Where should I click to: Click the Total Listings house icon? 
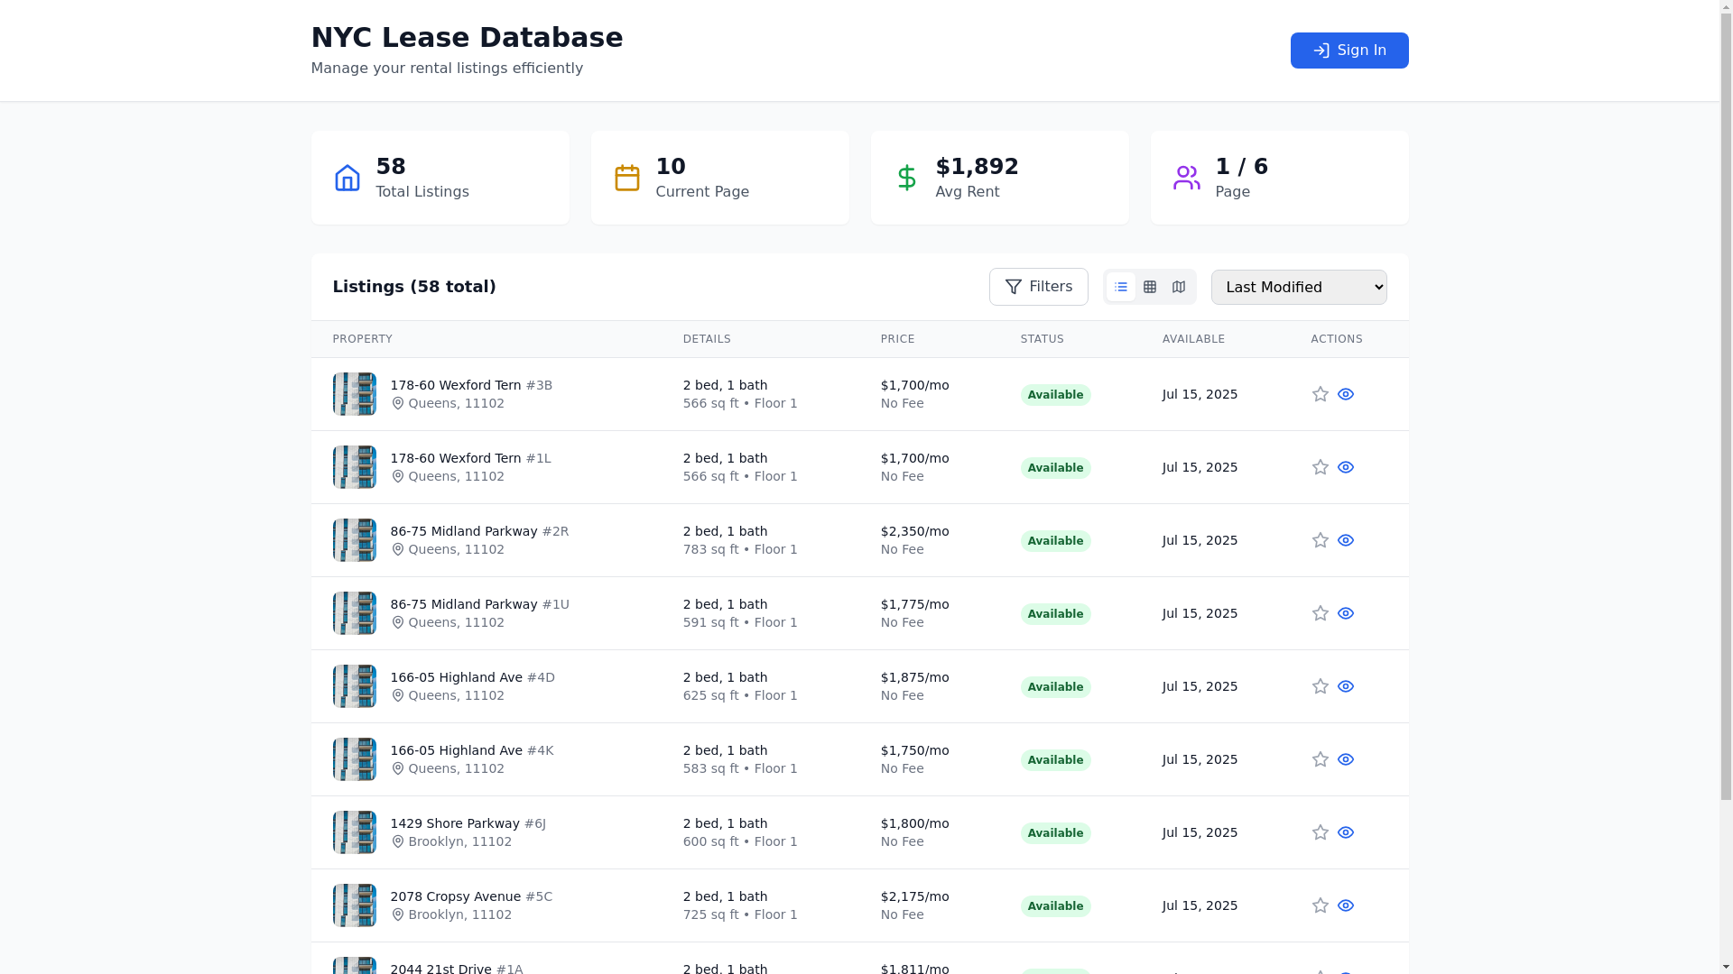[x=348, y=178]
